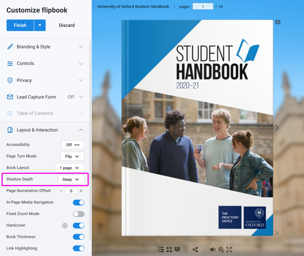
Task: Expand the Privacy section chevron
Action: click(81, 80)
